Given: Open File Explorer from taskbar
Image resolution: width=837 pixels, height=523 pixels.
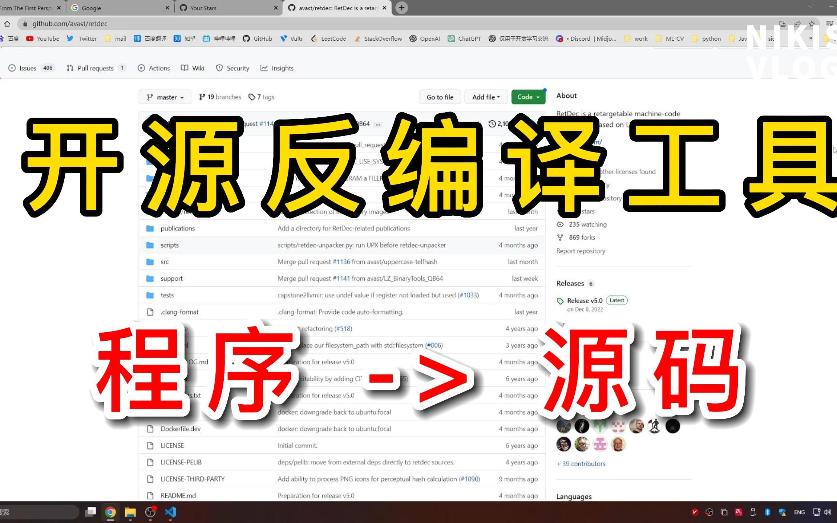Looking at the screenshot, I should (x=130, y=512).
